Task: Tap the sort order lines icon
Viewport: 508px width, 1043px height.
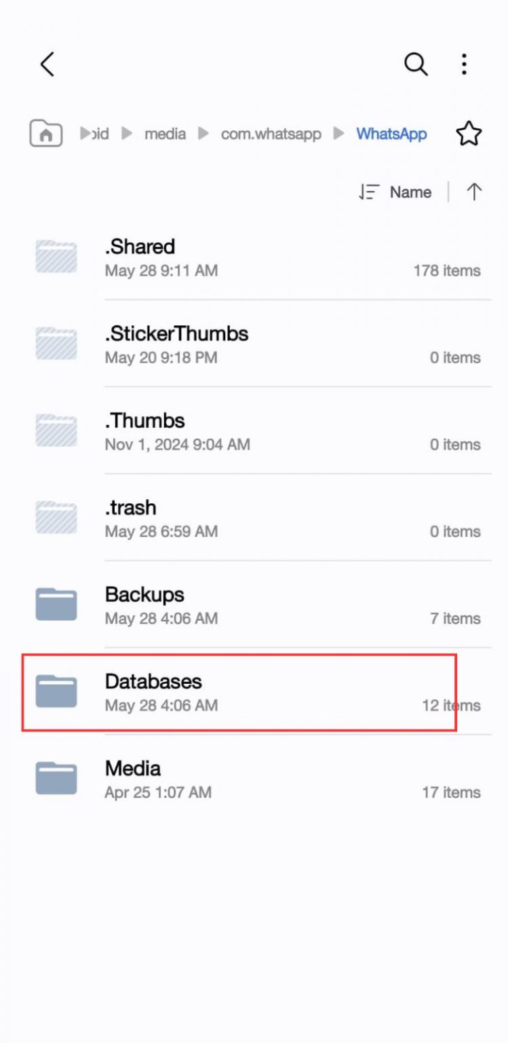Action: click(x=370, y=192)
